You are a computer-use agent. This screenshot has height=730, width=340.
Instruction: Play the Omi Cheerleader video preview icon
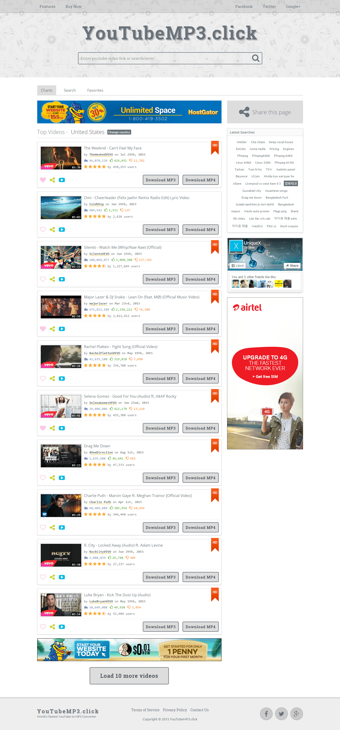pos(62,229)
